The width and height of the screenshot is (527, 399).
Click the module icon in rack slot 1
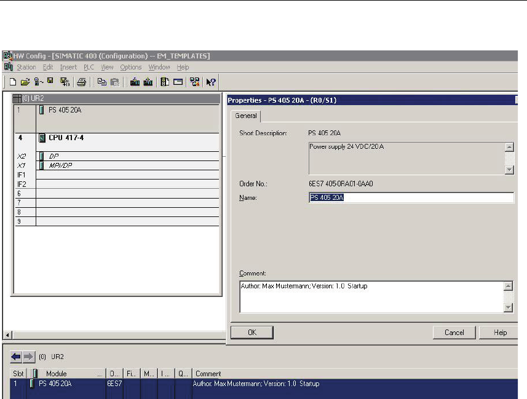click(42, 110)
